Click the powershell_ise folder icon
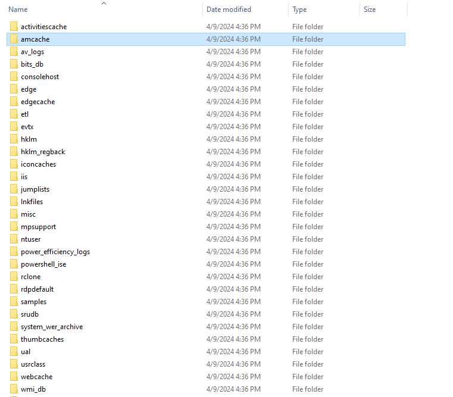The image size is (453, 397). 14,264
